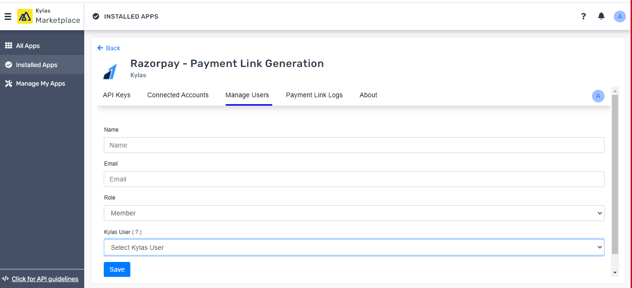Go to Installed Apps in sidebar
Screen dimensions: 632x288
click(42, 65)
